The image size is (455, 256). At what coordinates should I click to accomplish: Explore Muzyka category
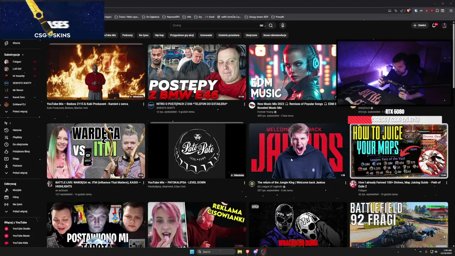(17, 190)
